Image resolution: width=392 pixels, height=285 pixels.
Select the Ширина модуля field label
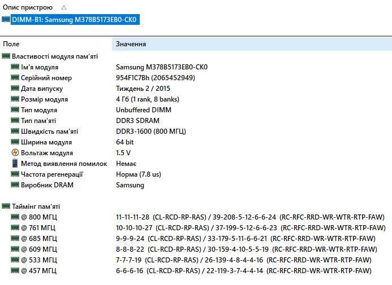(x=46, y=142)
